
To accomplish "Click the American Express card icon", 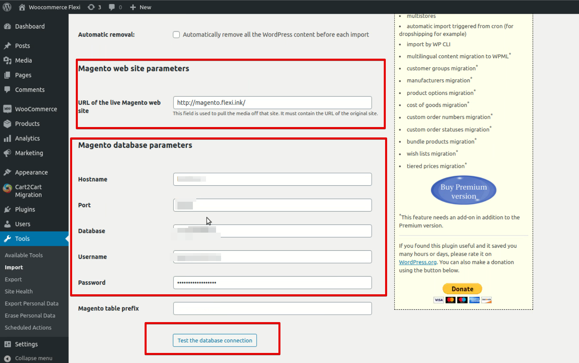I will coord(474,300).
